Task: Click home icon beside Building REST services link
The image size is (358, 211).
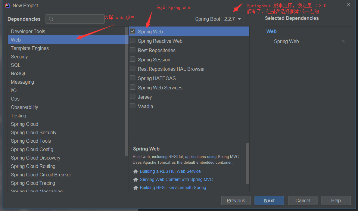Action: (135, 188)
